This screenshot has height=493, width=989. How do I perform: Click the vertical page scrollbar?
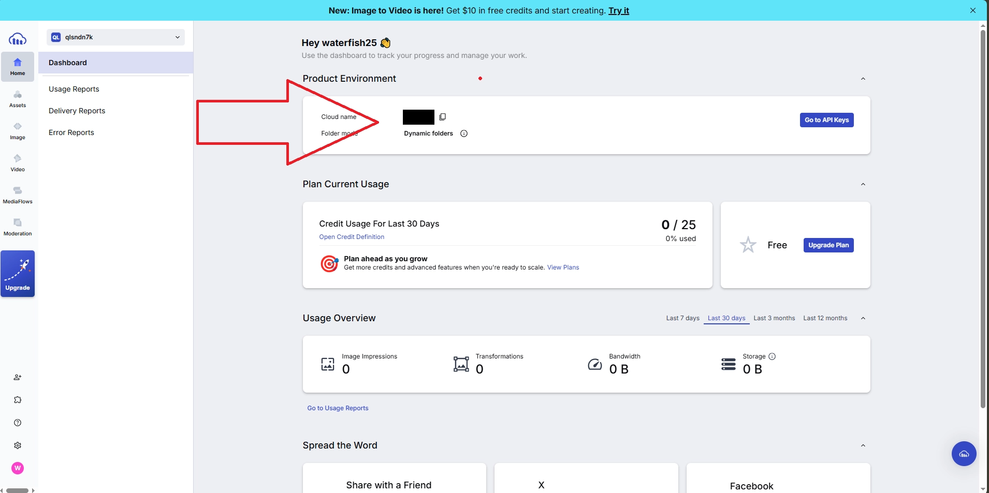pos(983,219)
